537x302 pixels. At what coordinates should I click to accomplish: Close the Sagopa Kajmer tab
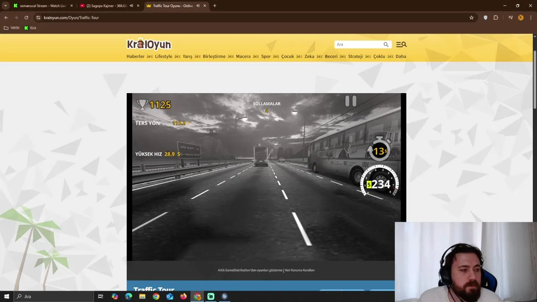point(138,6)
